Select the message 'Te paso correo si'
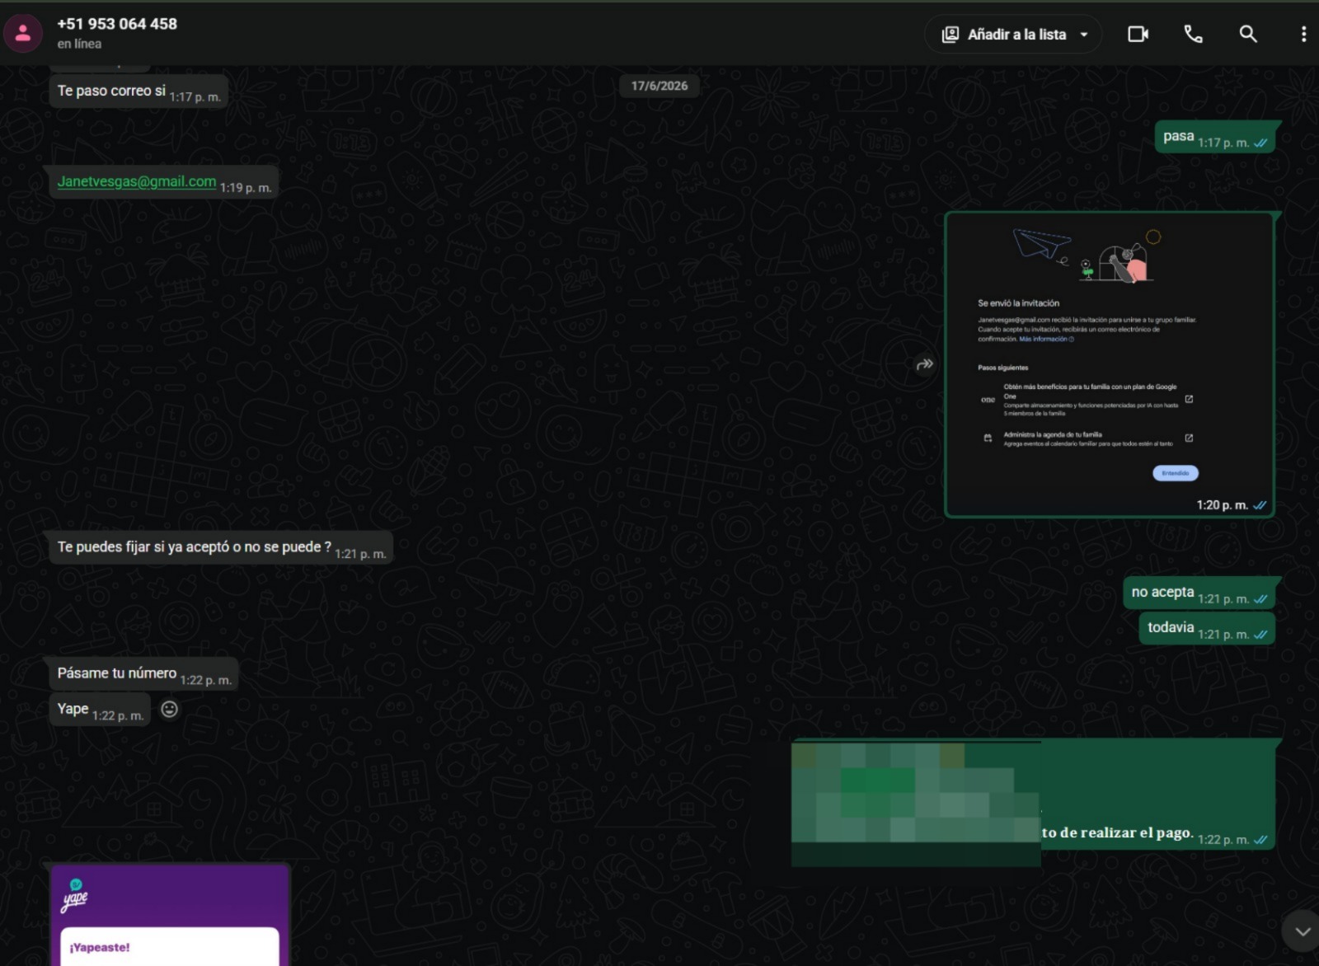Image resolution: width=1319 pixels, height=966 pixels. [x=138, y=91]
